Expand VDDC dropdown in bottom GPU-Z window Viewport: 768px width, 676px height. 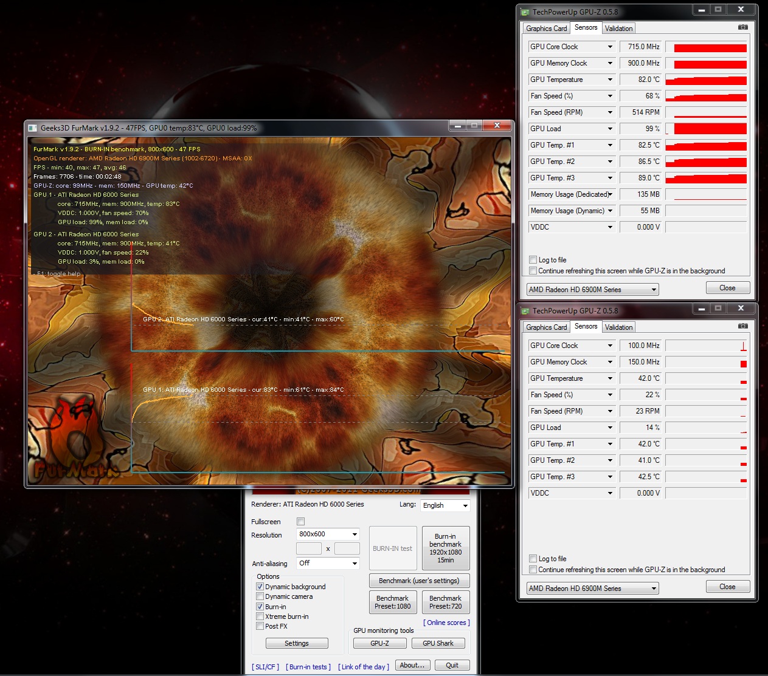(x=611, y=493)
